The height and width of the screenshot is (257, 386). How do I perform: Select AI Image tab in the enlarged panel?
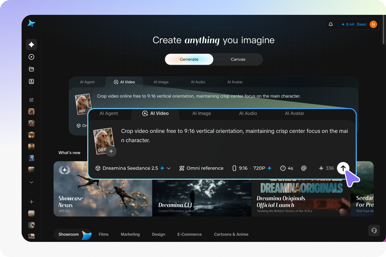pos(202,113)
